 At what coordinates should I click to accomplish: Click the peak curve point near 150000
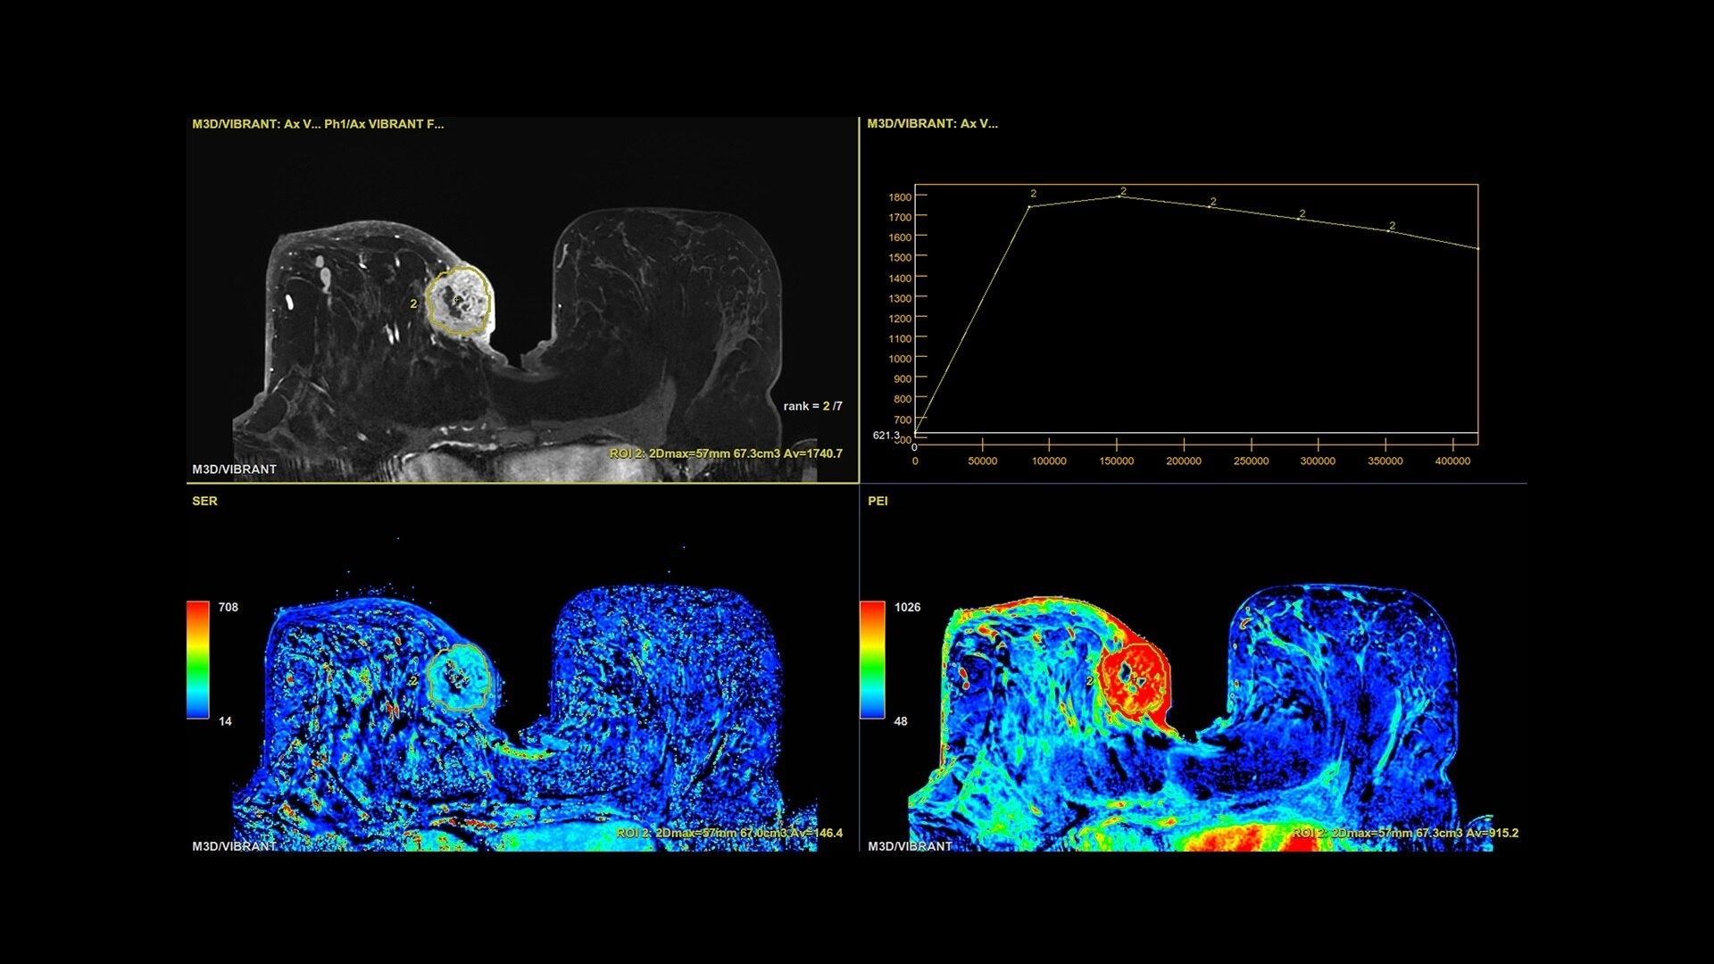pyautogui.click(x=1119, y=196)
